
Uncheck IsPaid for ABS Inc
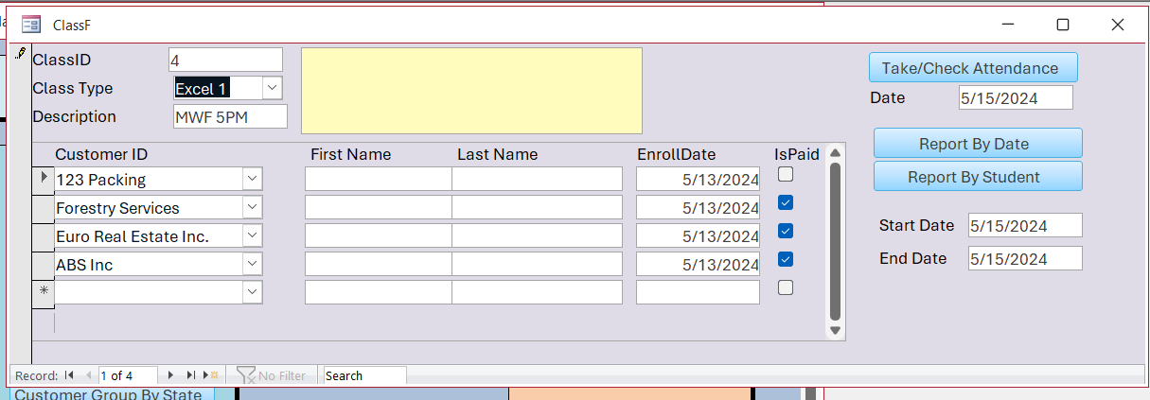(x=786, y=259)
